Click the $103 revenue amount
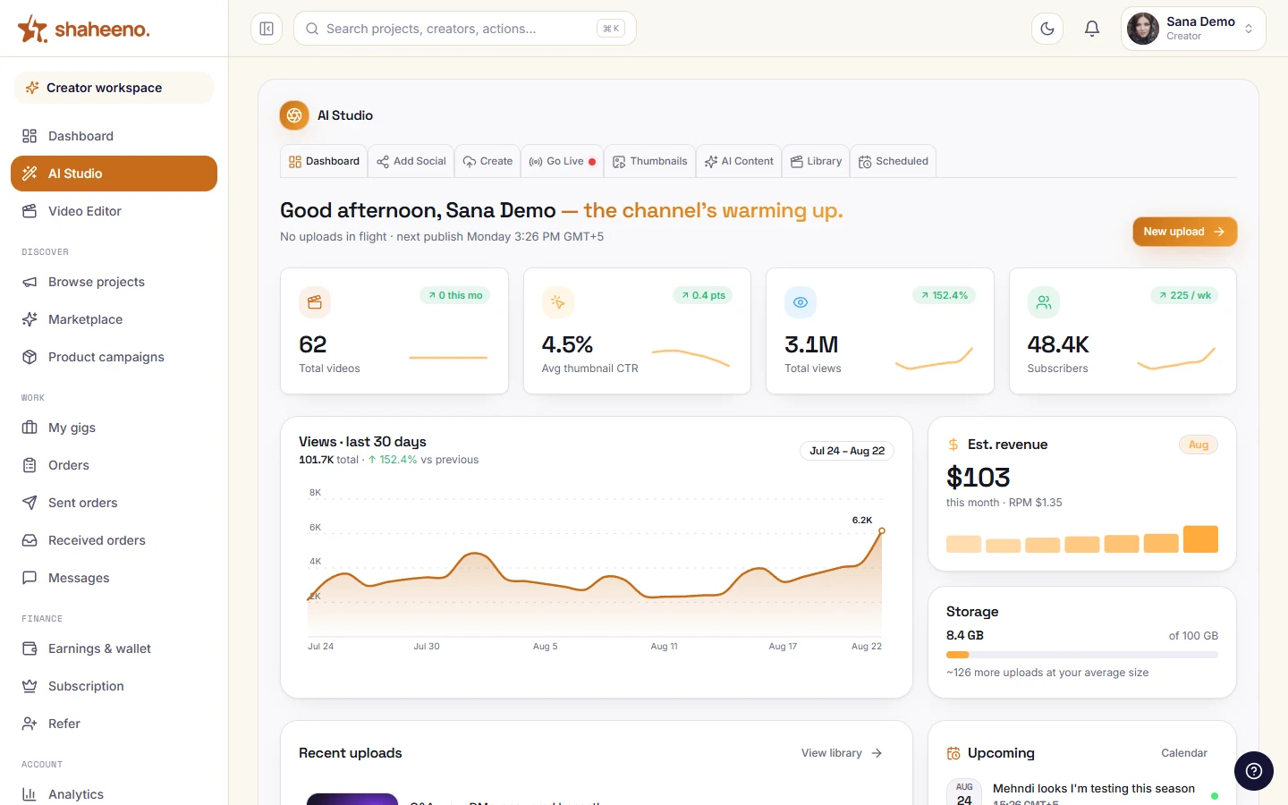This screenshot has height=805, width=1288. tap(979, 478)
